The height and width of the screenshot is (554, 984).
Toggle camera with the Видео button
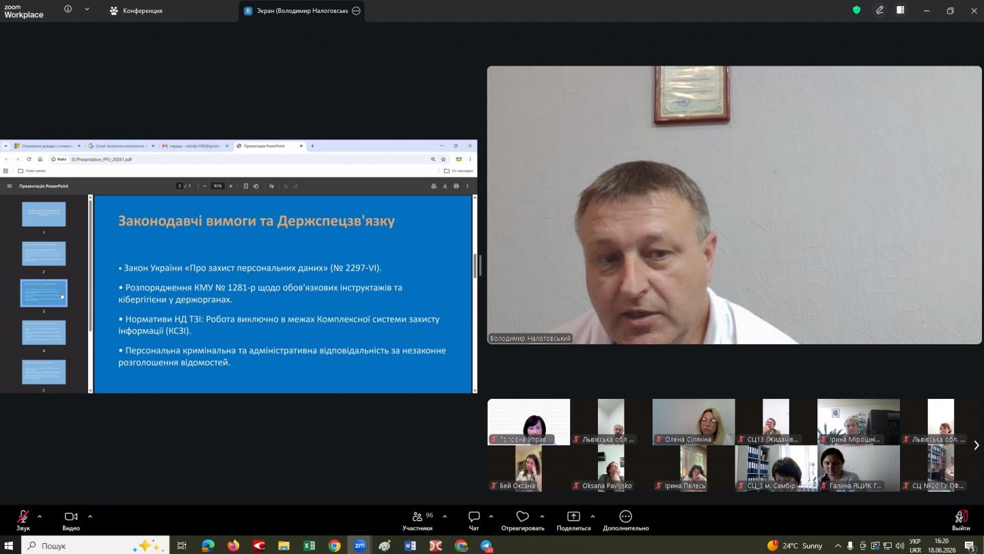[x=71, y=520]
